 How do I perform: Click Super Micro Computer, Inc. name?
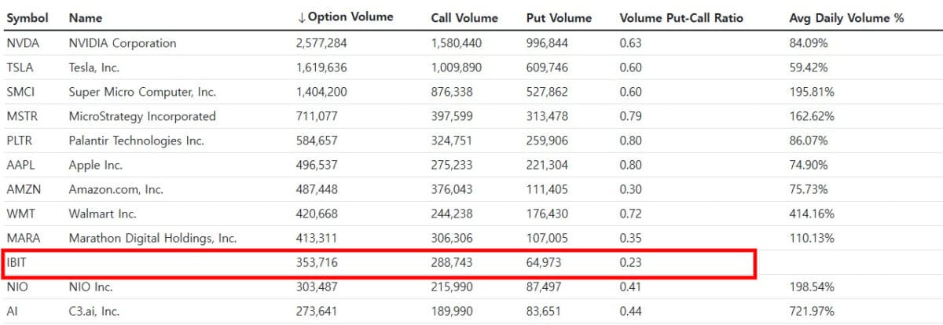pos(142,92)
